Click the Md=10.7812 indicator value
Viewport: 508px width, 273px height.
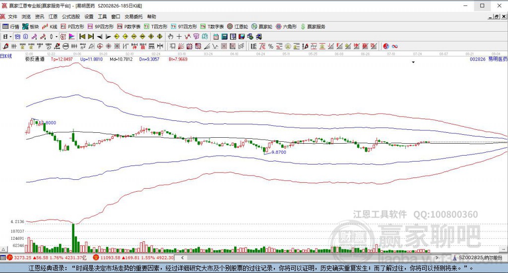click(121, 59)
